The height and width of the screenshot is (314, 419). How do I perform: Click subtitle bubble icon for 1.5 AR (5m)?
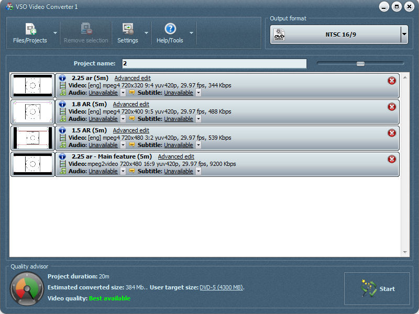(132, 144)
